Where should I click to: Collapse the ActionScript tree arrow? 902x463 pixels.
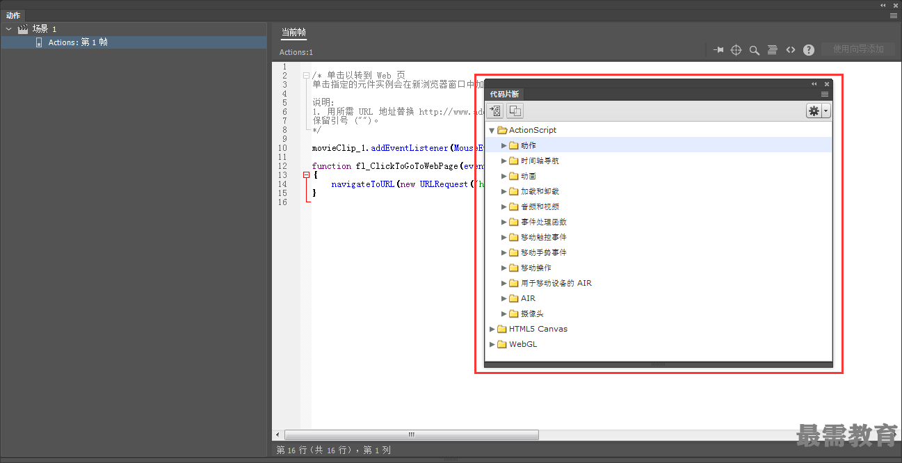tap(492, 130)
